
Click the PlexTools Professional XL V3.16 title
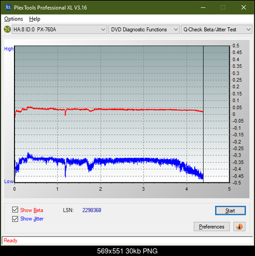click(50, 8)
